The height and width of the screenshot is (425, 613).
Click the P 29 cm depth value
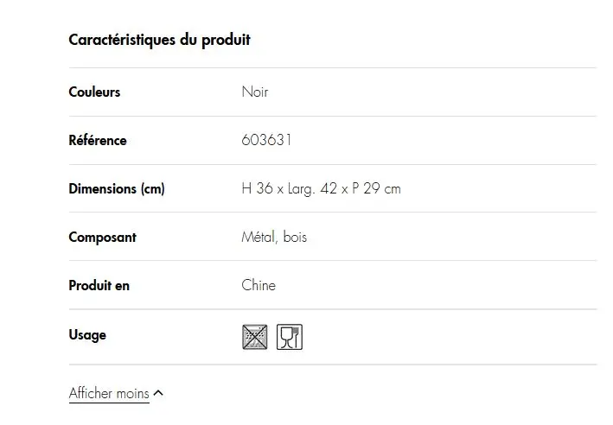tap(376, 188)
